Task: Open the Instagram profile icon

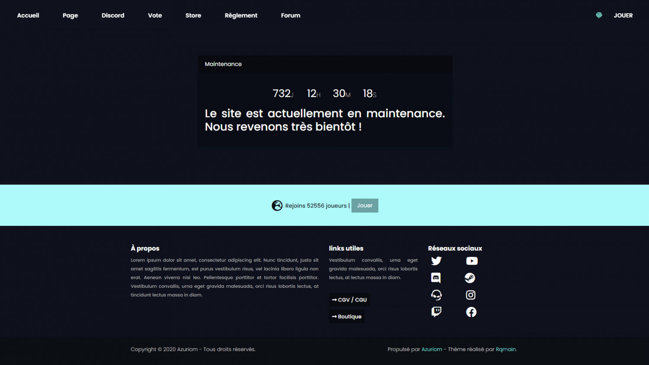Action: coord(470,295)
